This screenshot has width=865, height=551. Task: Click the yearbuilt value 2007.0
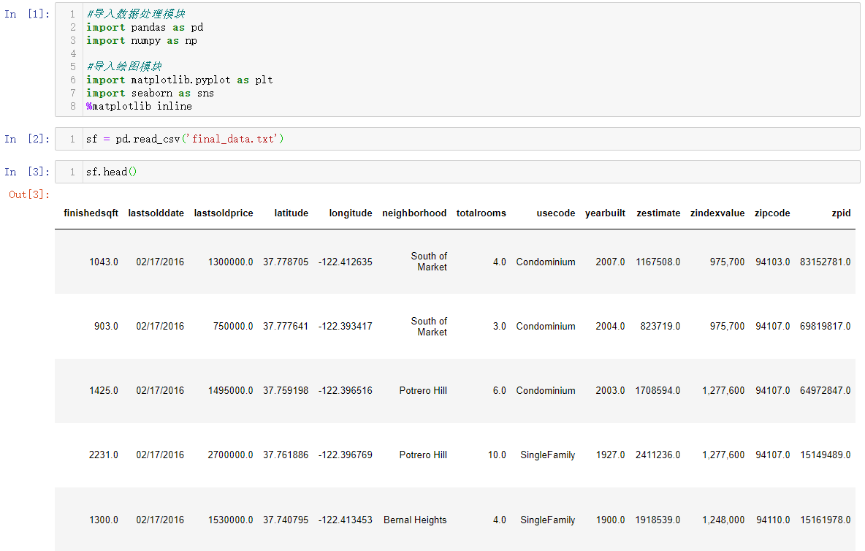[610, 262]
